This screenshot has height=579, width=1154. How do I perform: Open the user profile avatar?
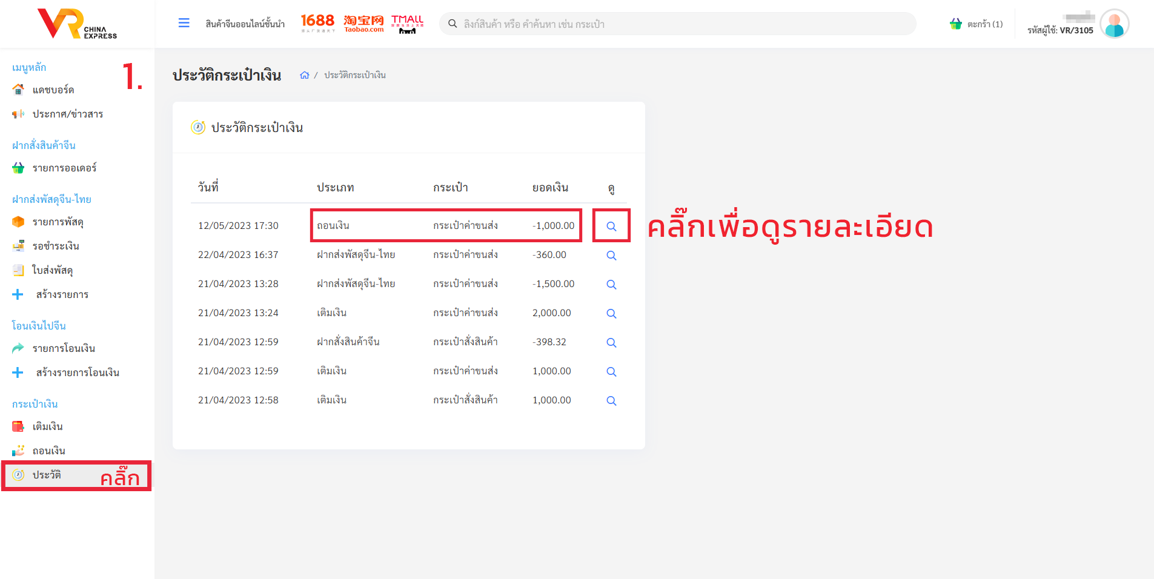1114,24
